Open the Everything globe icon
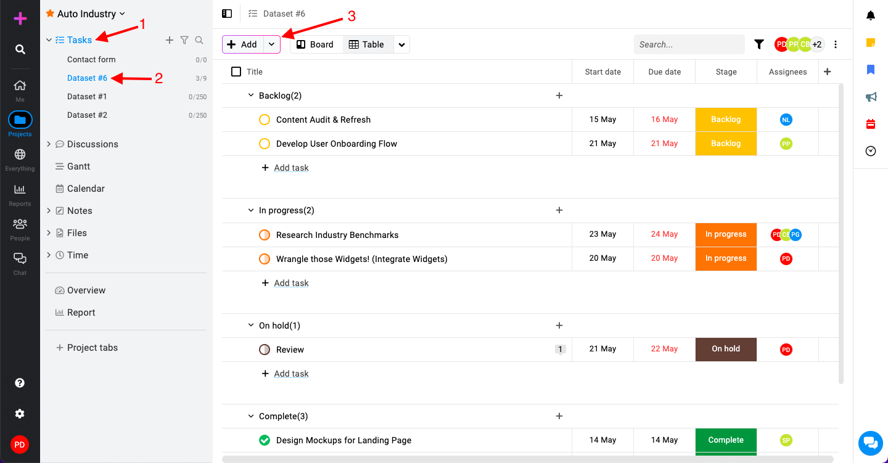The width and height of the screenshot is (888, 463). [20, 154]
